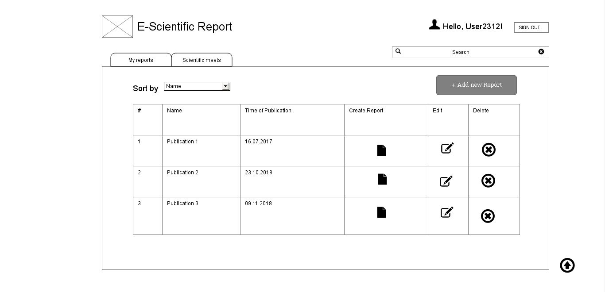Image resolution: width=605 pixels, height=292 pixels.
Task: Click the magnifier icon in search bar
Action: coord(398,51)
